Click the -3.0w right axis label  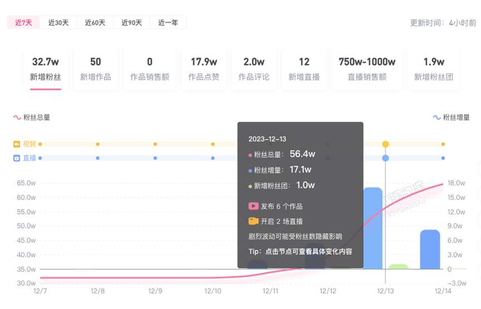(x=457, y=283)
